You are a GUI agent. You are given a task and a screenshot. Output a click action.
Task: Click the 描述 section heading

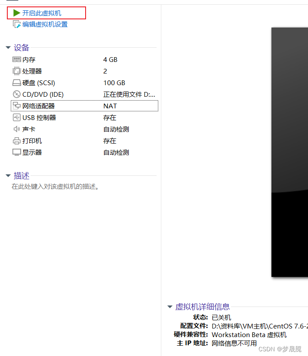click(22, 176)
